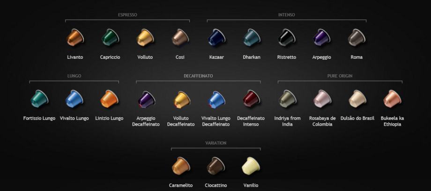Image resolution: width=431 pixels, height=191 pixels.
Task: Open the Pure Origin category heading
Action: [340, 76]
